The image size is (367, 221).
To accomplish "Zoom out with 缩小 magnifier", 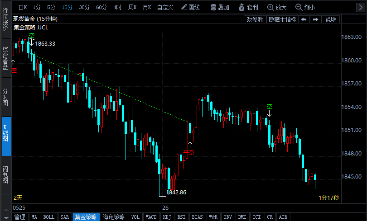I will click(305, 7).
